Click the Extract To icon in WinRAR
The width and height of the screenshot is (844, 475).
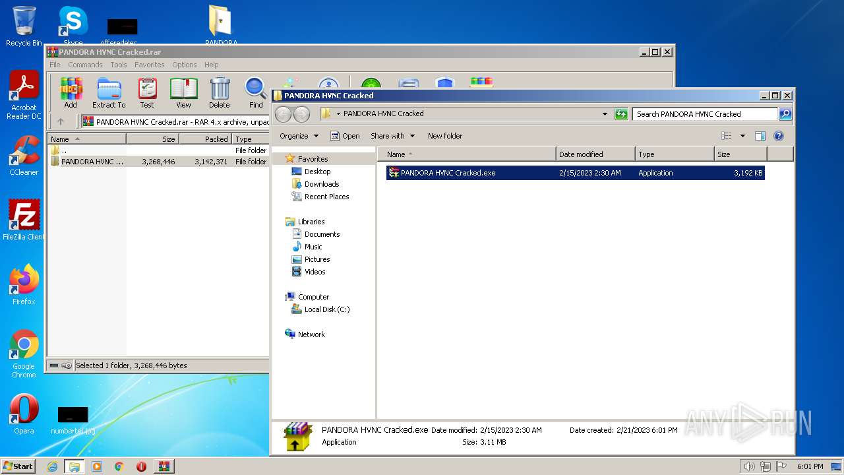[x=109, y=88]
